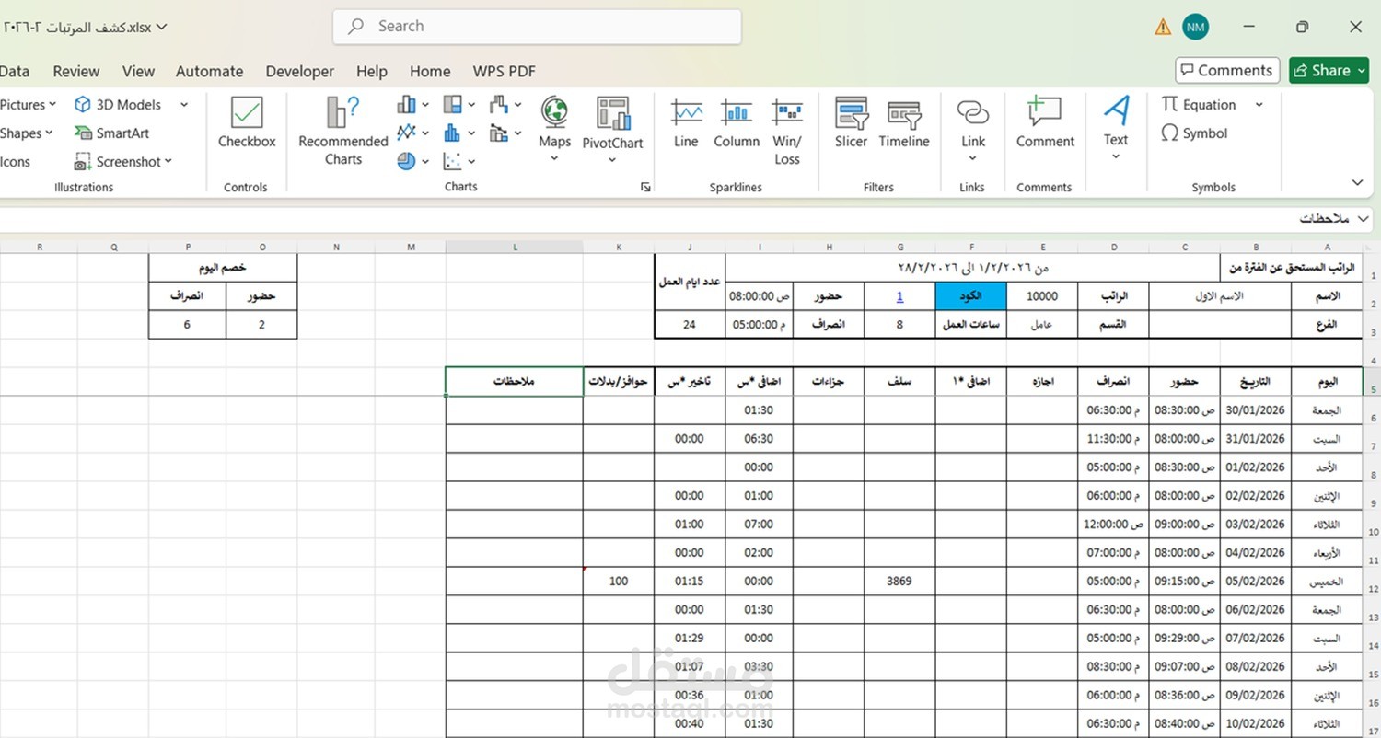The height and width of the screenshot is (738, 1381).
Task: Open the Text options dropdown
Action: pyautogui.click(x=1116, y=129)
